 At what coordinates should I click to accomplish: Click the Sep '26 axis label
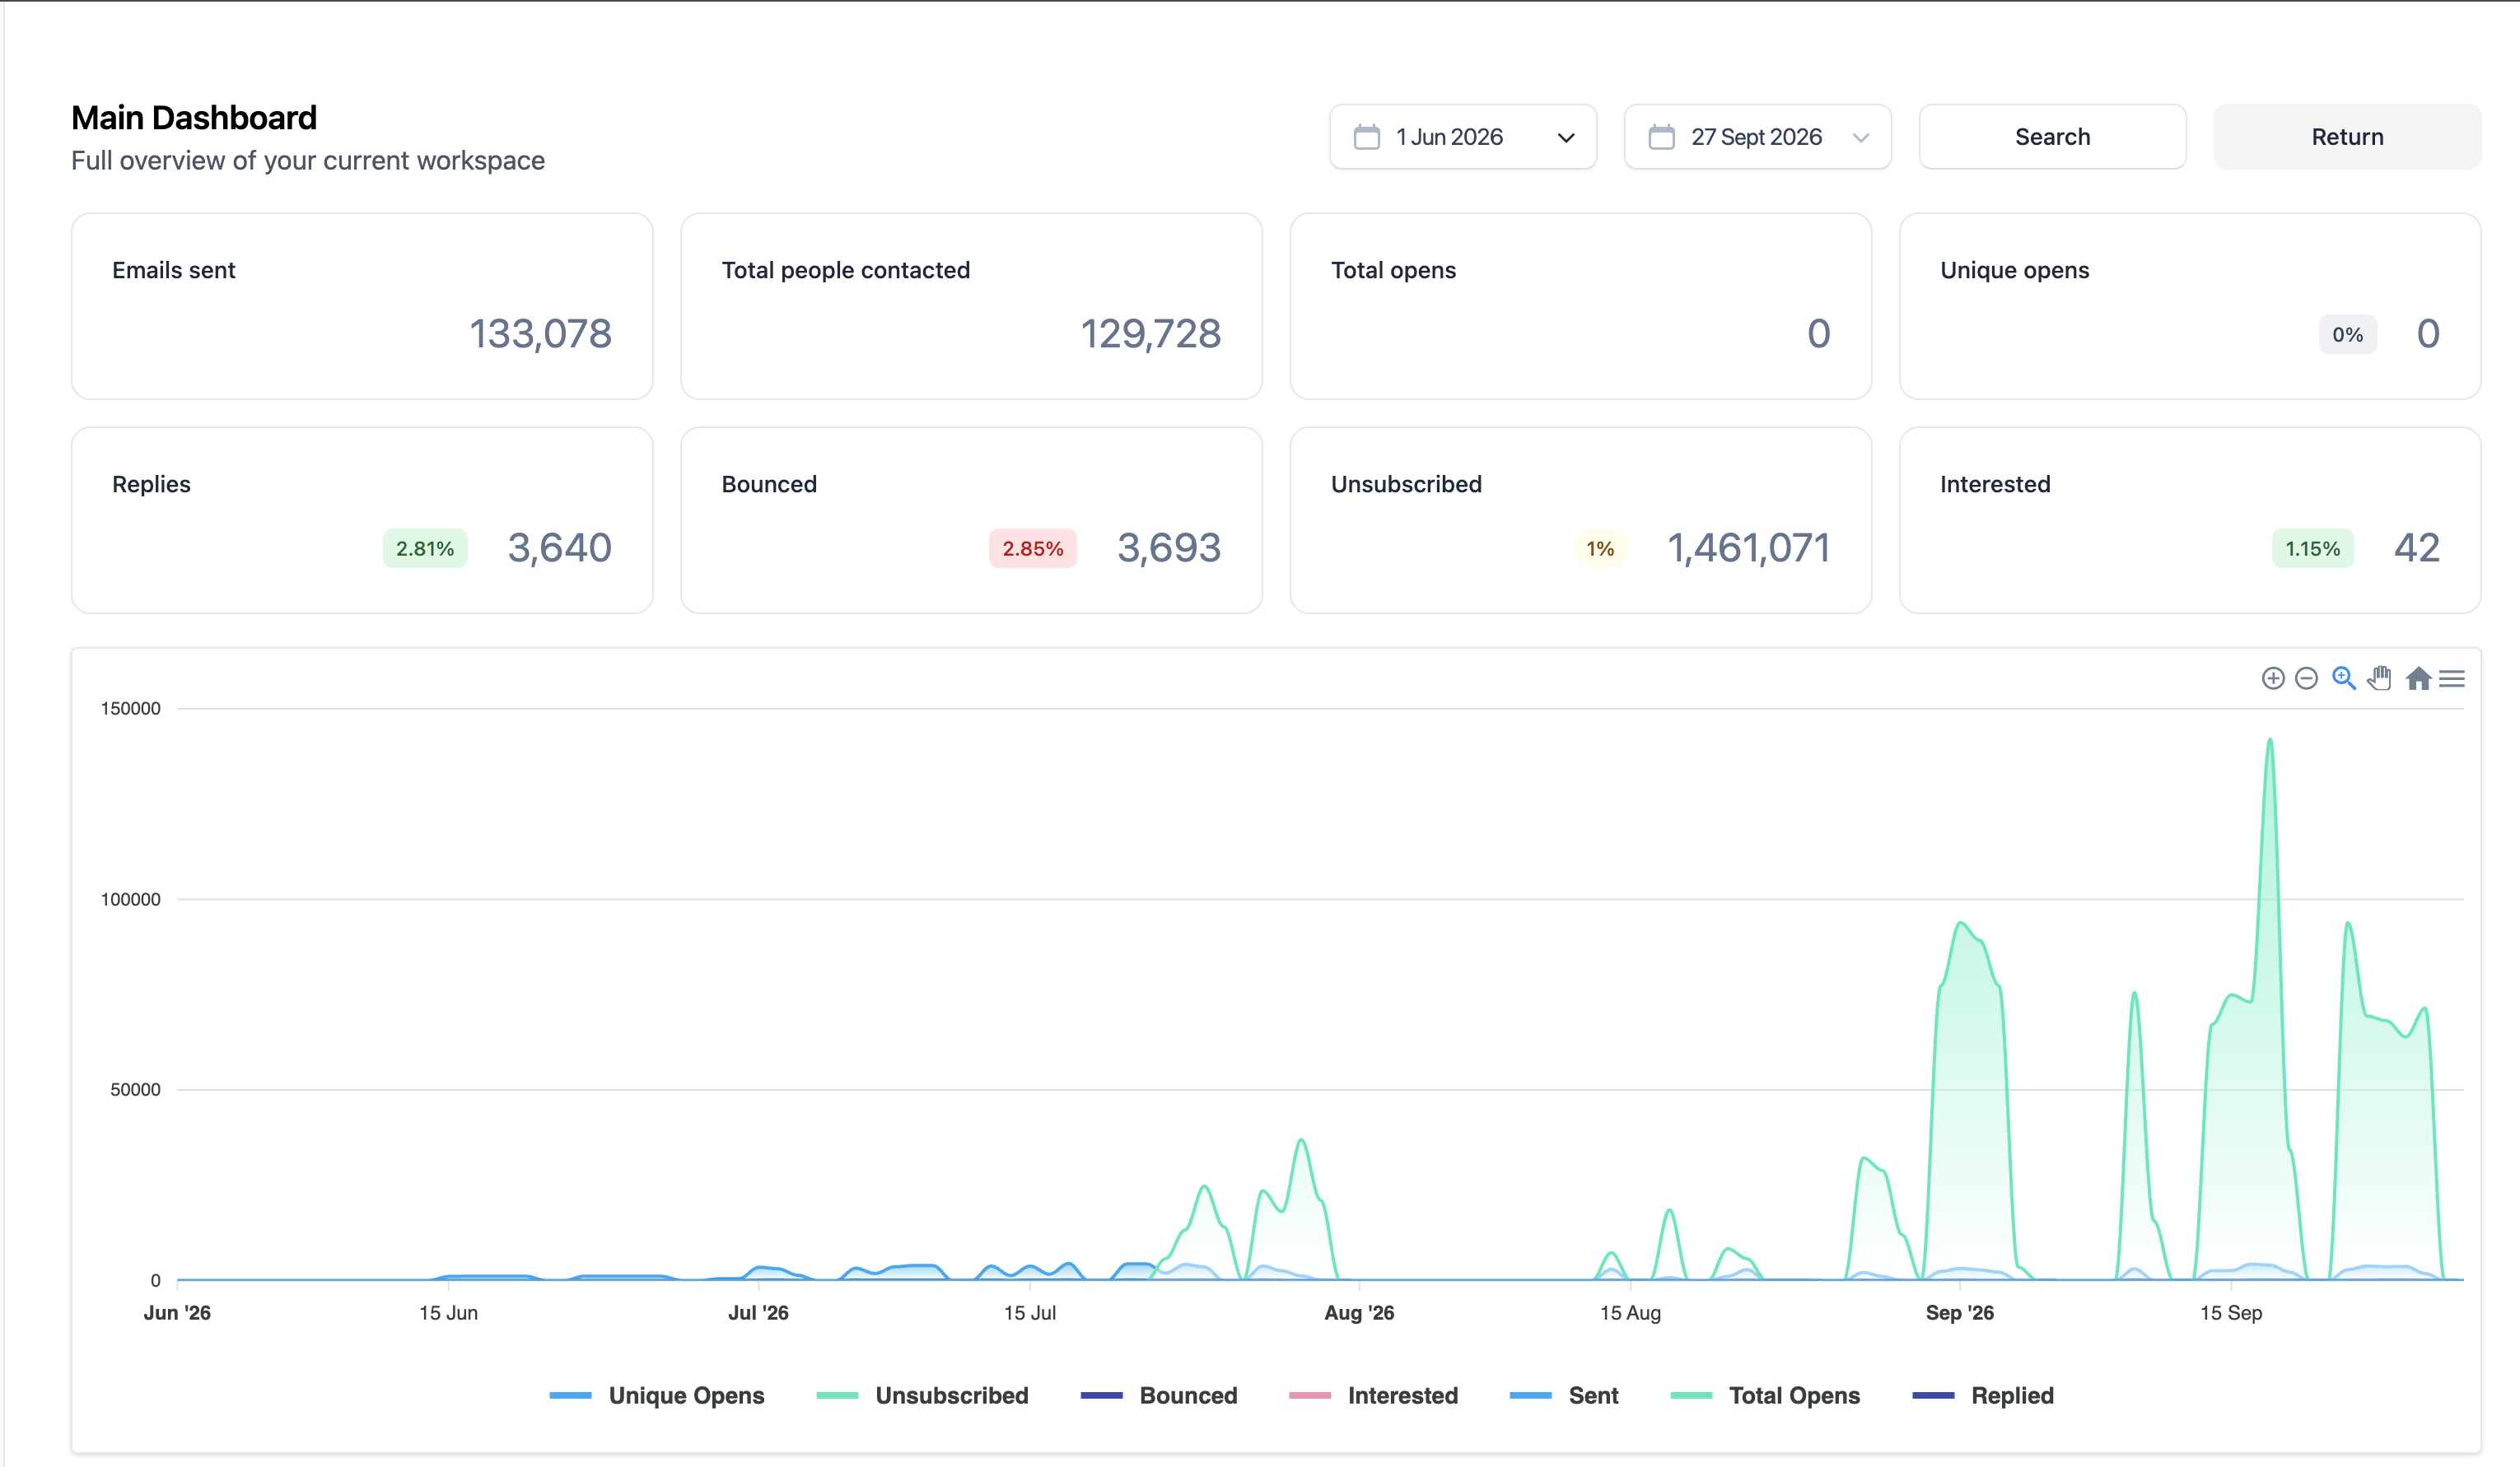coord(1959,1313)
